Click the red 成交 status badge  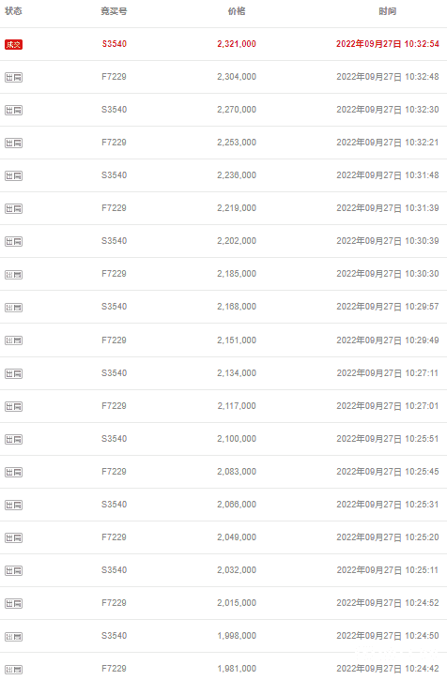click(13, 44)
